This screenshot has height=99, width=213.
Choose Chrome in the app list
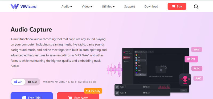(x=141, y=55)
